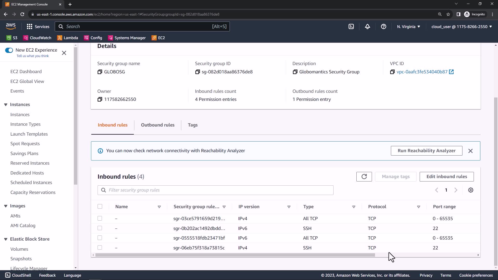The width and height of the screenshot is (498, 280).
Task: Collapse the Instances sidebar section
Action: pyautogui.click(x=6, y=104)
